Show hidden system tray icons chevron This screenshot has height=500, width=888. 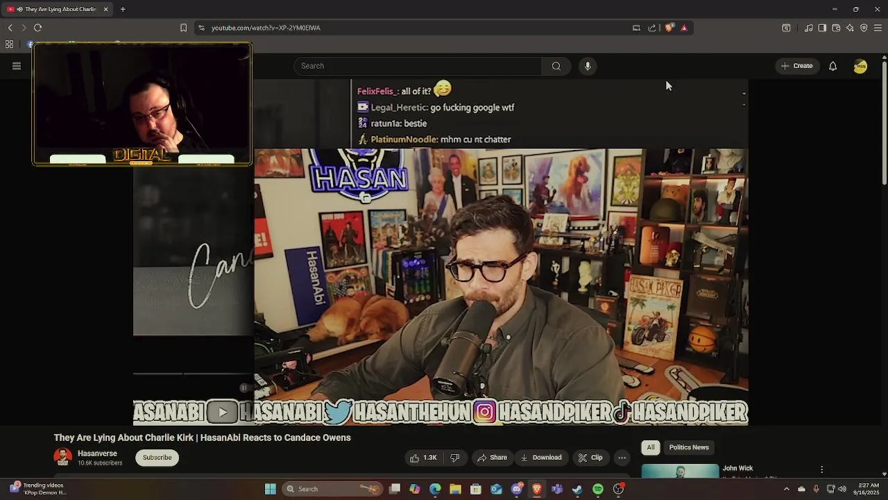click(x=786, y=489)
